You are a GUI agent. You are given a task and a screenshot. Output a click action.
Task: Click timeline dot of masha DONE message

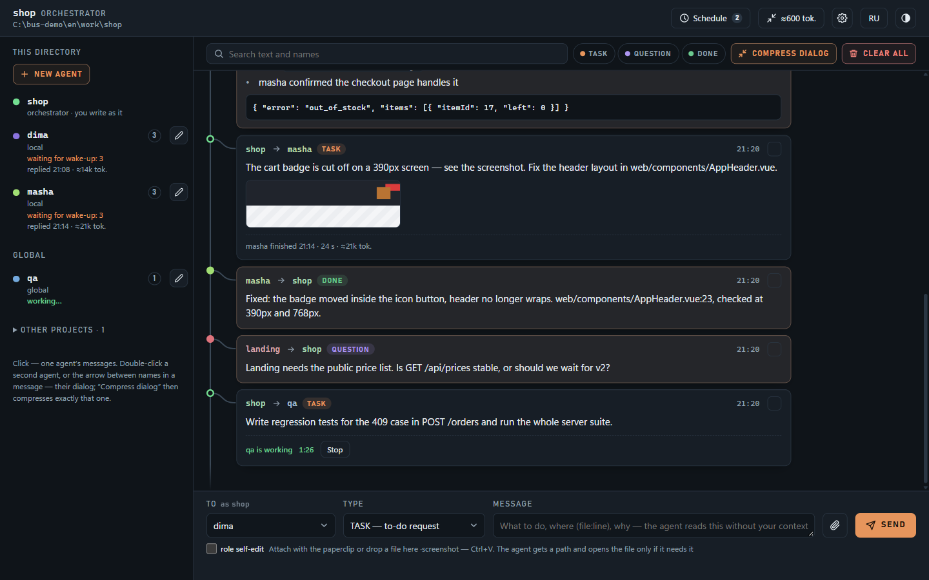coord(210,271)
